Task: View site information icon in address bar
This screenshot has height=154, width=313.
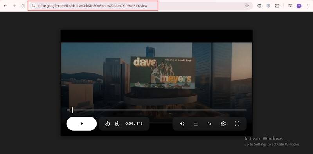Action: coord(34,6)
